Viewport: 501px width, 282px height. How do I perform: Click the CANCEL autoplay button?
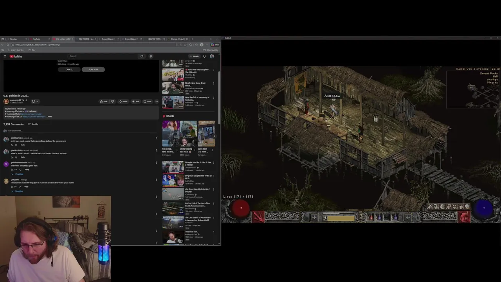click(69, 69)
